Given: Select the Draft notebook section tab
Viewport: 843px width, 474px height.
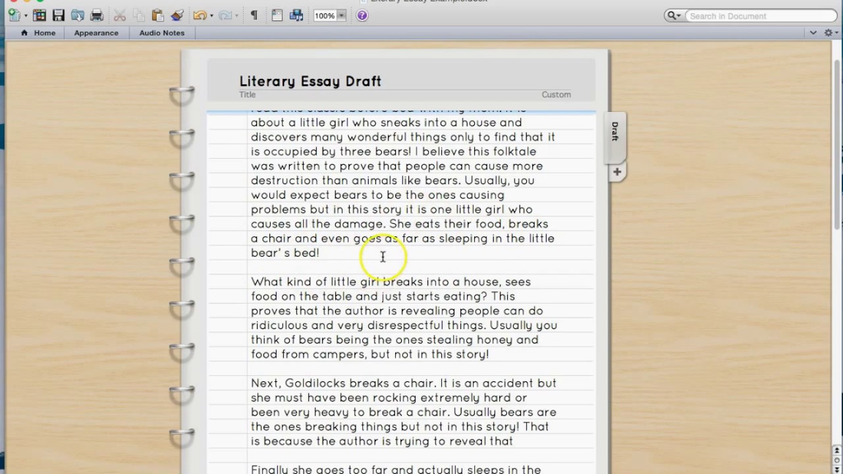Looking at the screenshot, I should pyautogui.click(x=614, y=137).
